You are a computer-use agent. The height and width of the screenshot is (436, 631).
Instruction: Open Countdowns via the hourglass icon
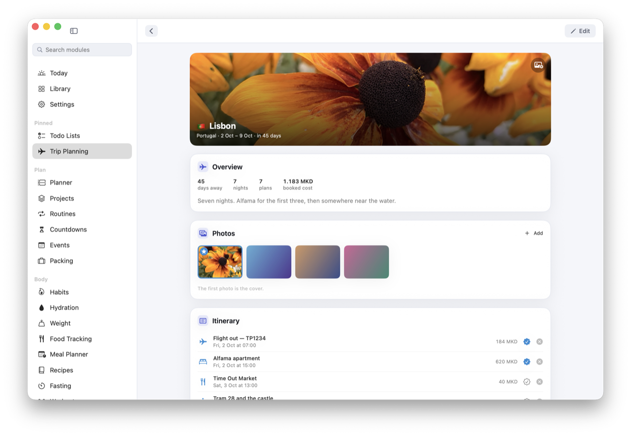tap(42, 229)
